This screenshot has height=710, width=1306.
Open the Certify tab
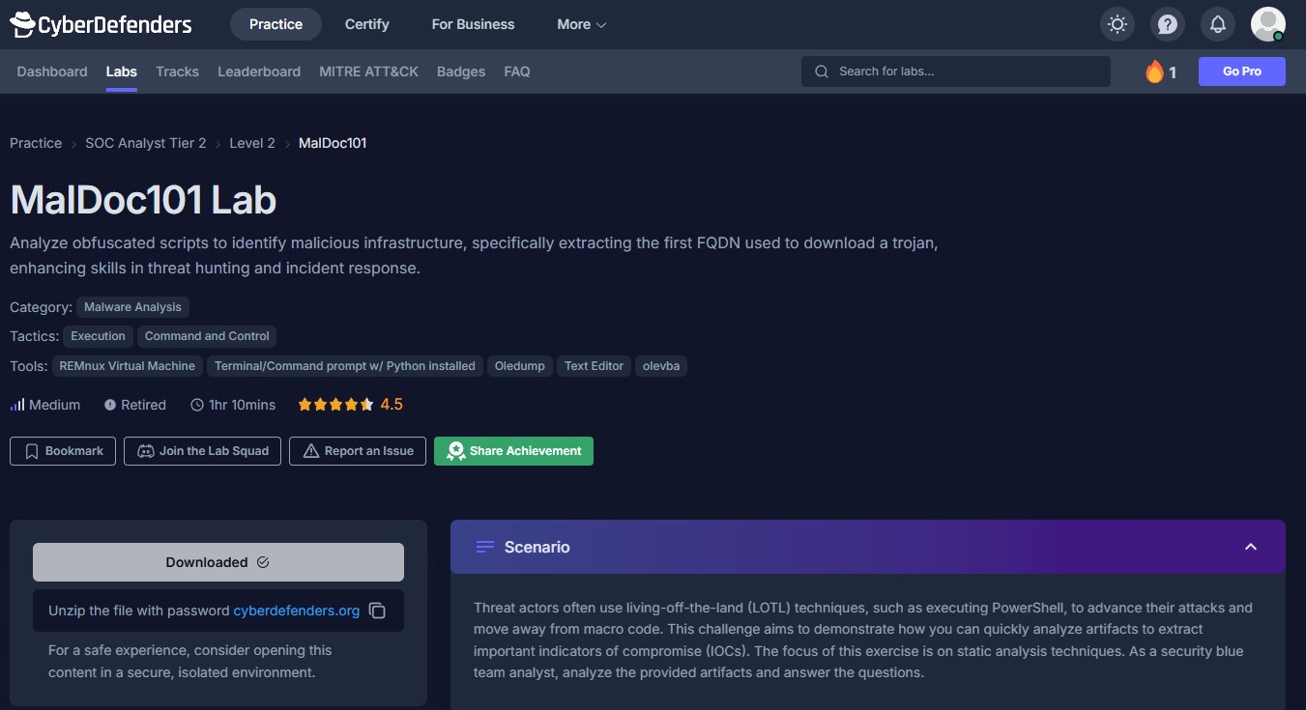pos(367,24)
